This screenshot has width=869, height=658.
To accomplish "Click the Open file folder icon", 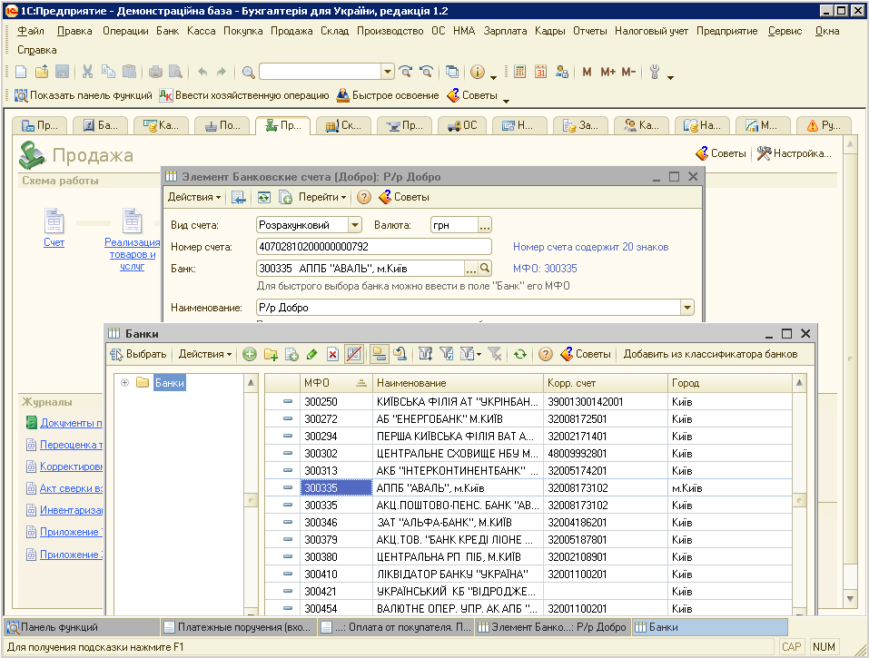I will pos(42,72).
